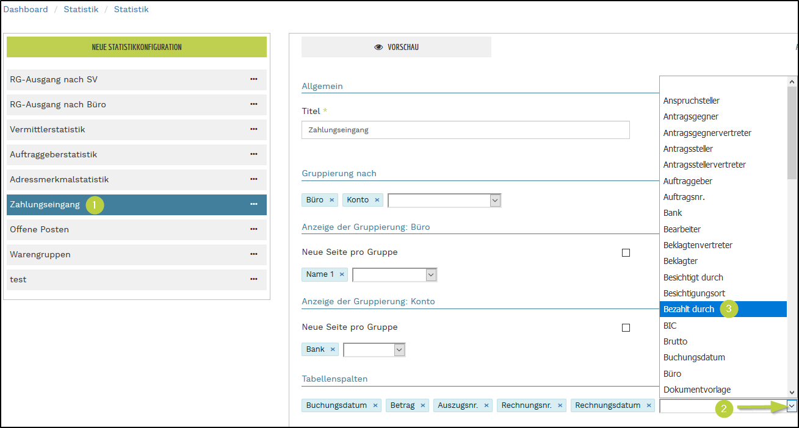
Task: Enable Neue Seite pro Gruppe for Konto
Action: coord(626,327)
